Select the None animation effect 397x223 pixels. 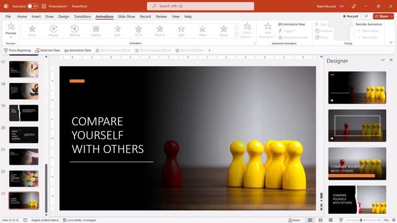click(32, 31)
